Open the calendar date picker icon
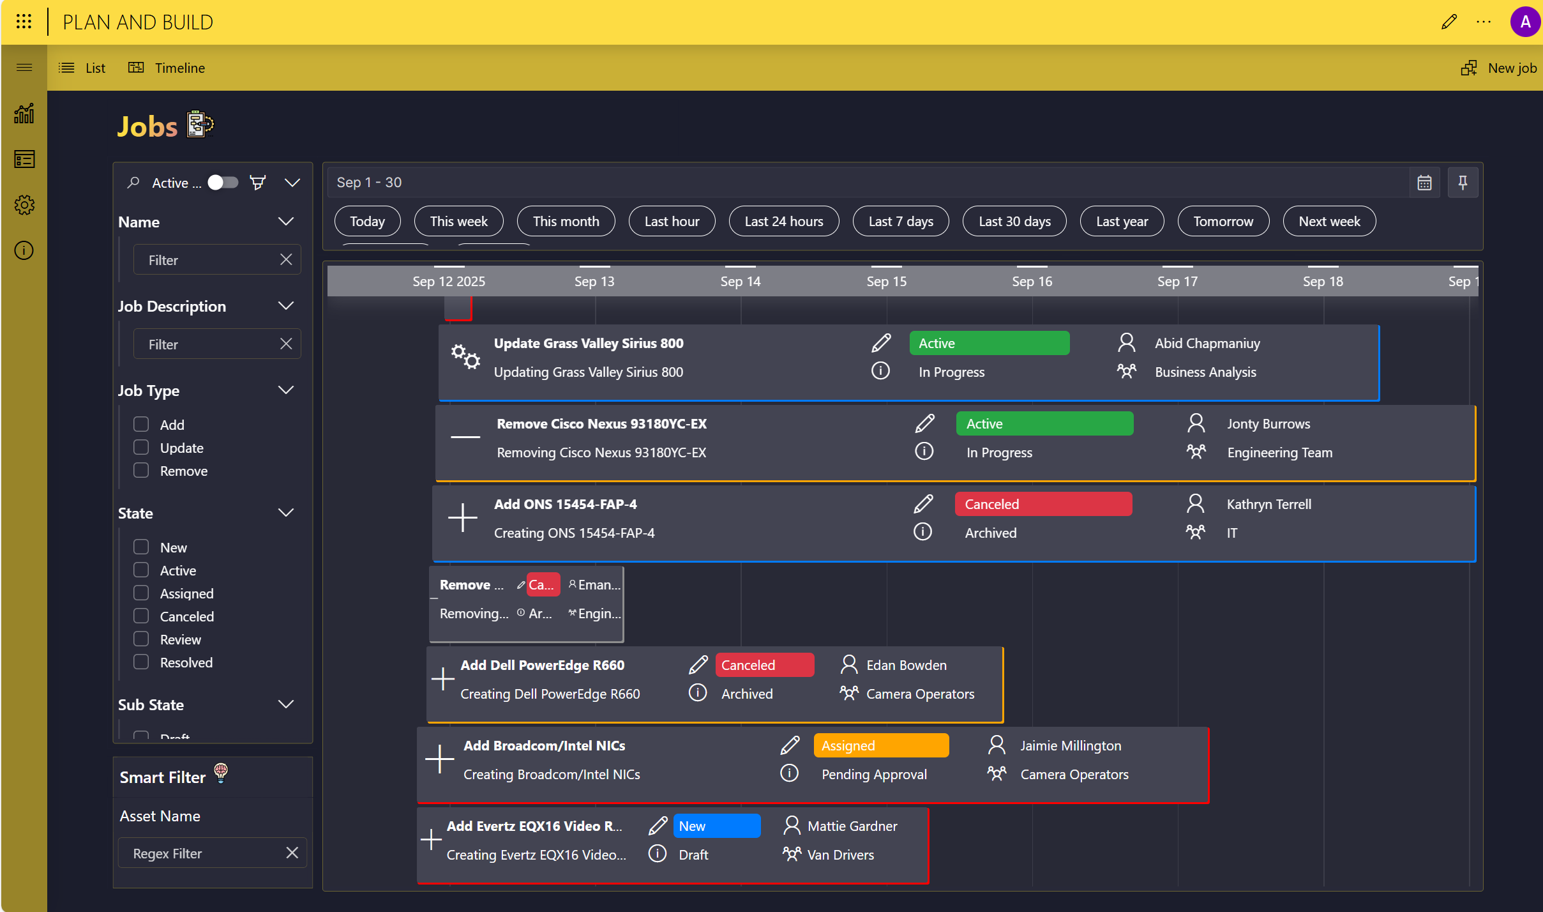 (1424, 183)
